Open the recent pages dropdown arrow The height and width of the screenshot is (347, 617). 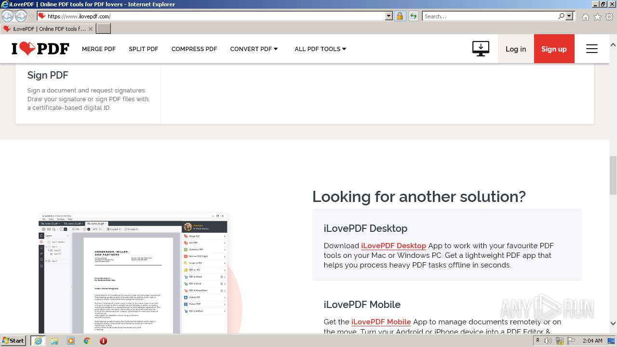click(31, 16)
